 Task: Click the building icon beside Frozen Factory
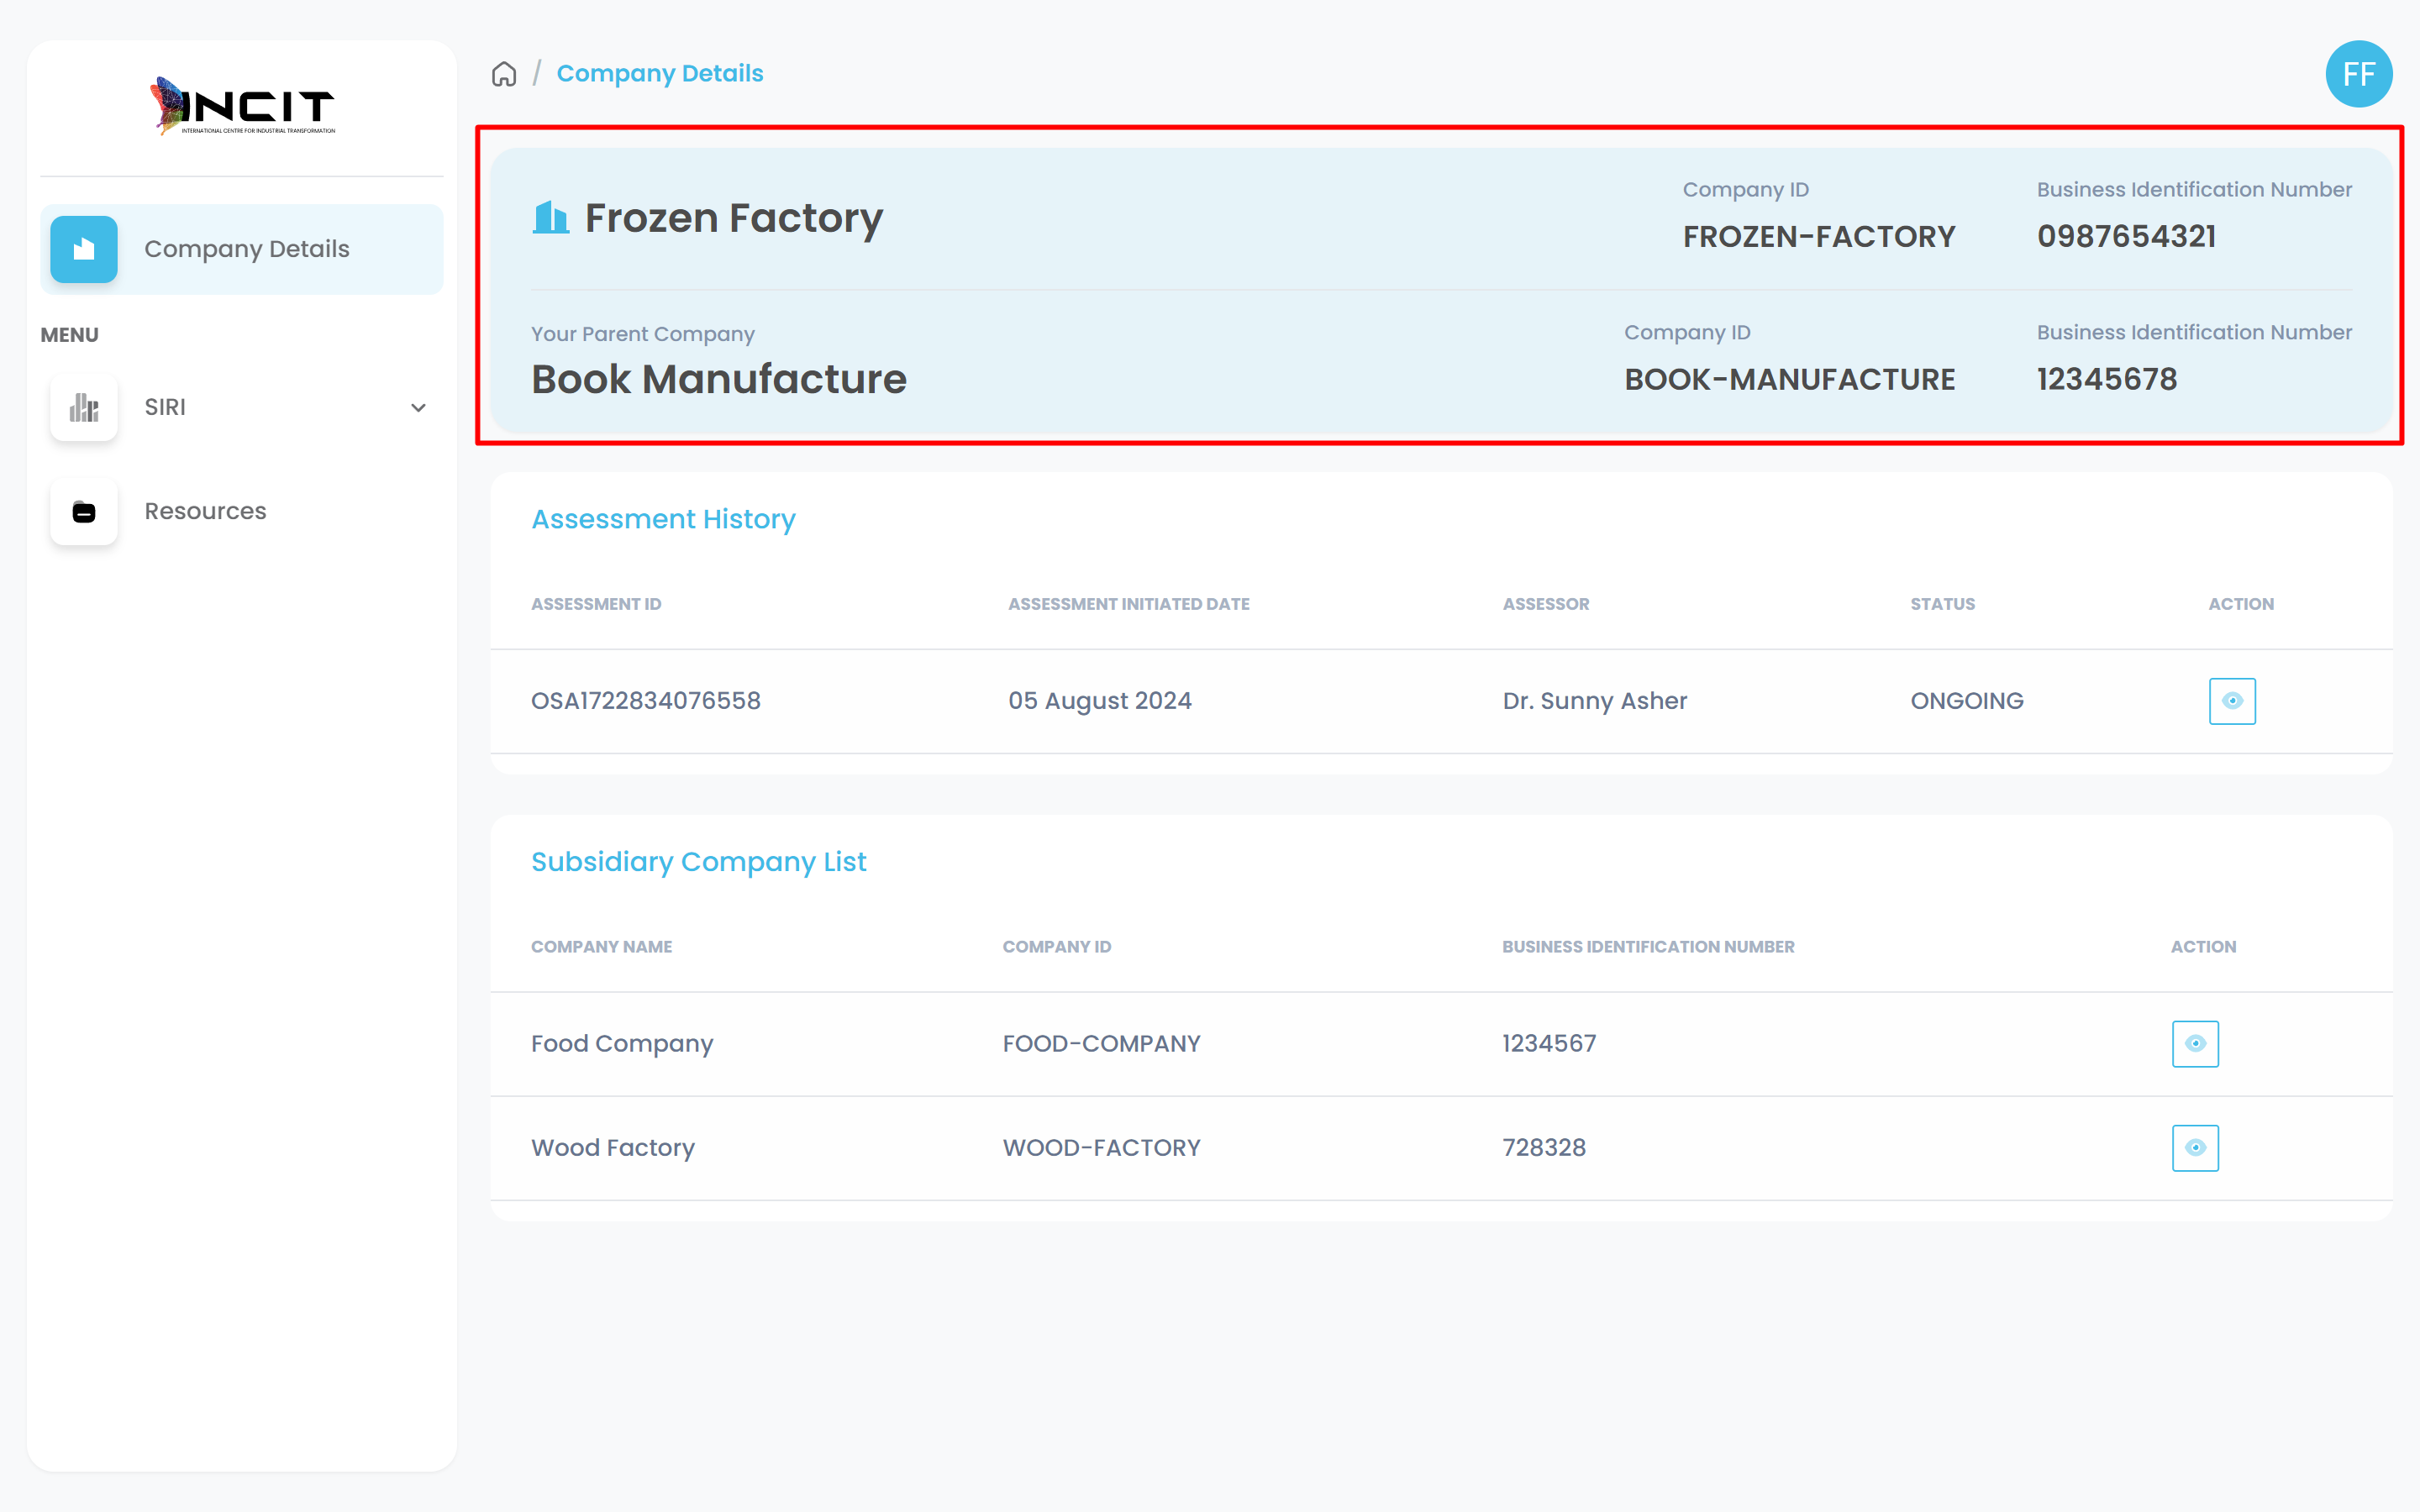550,217
